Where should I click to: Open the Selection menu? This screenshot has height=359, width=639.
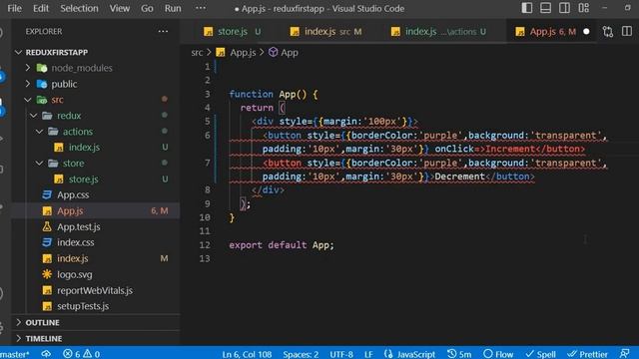[79, 8]
